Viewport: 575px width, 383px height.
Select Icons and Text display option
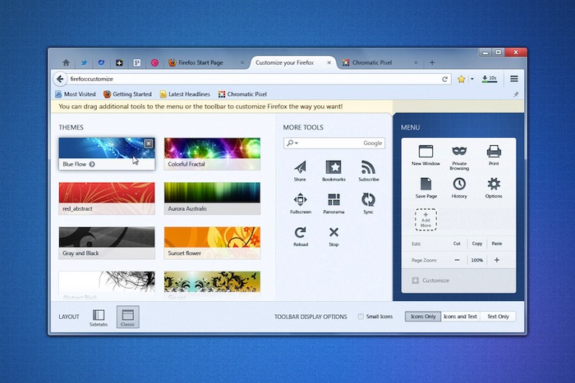(460, 317)
